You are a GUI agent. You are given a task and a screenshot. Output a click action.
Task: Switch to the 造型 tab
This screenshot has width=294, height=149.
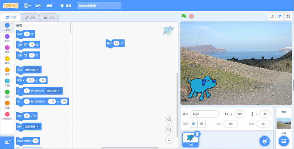point(30,18)
